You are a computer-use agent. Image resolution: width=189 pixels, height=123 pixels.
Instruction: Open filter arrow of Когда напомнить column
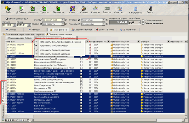click(x=108, y=42)
